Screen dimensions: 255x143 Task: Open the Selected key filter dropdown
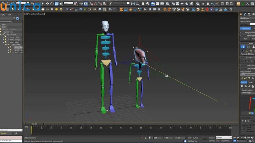pos(224,138)
